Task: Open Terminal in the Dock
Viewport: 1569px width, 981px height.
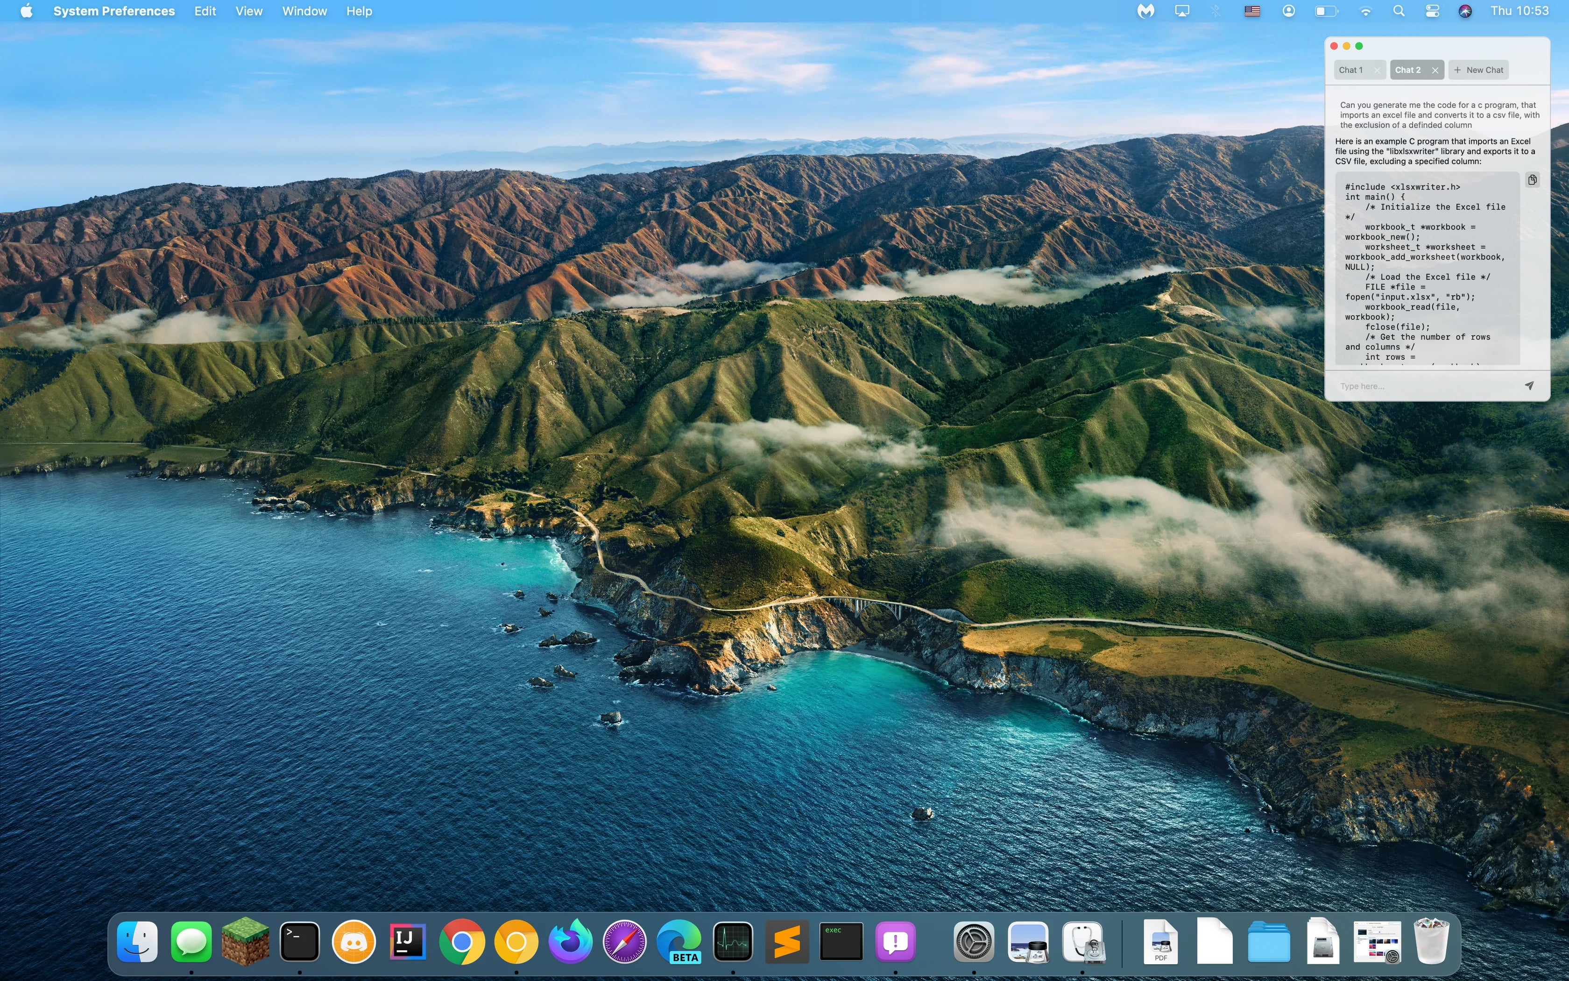Action: (x=299, y=941)
